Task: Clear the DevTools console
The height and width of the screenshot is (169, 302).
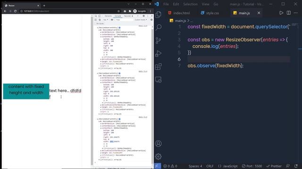Action: click(x=100, y=20)
